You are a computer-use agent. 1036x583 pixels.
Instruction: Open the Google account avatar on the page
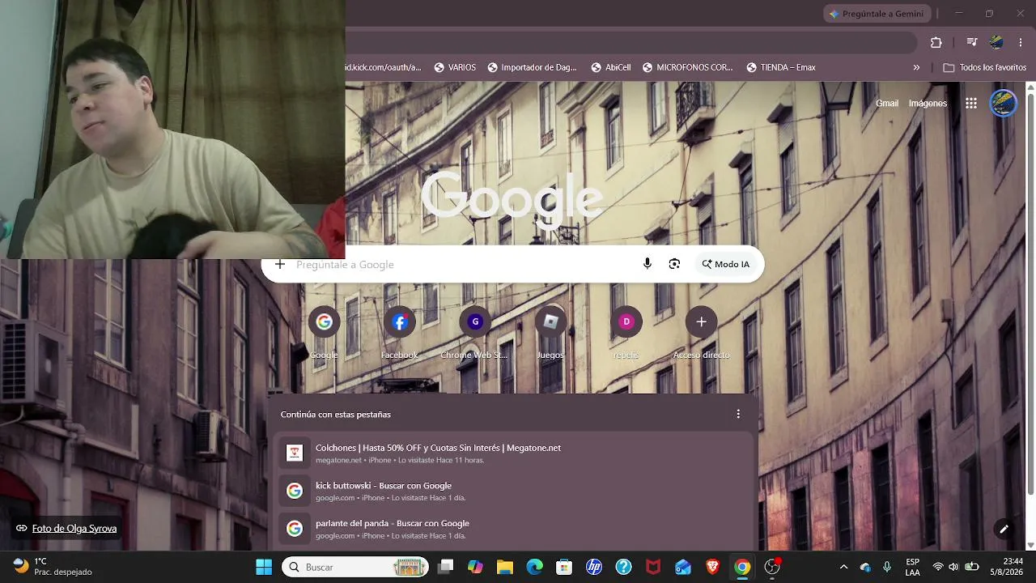point(1004,104)
